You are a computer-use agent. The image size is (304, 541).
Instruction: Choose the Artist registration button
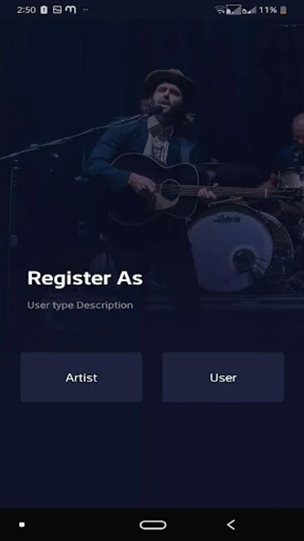81,377
